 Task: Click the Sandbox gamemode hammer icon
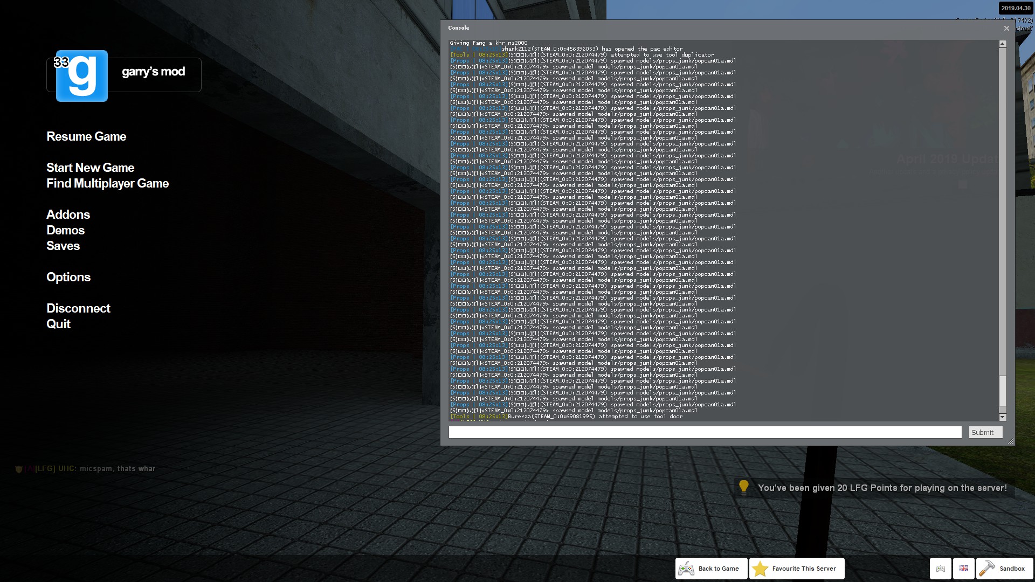pos(987,569)
